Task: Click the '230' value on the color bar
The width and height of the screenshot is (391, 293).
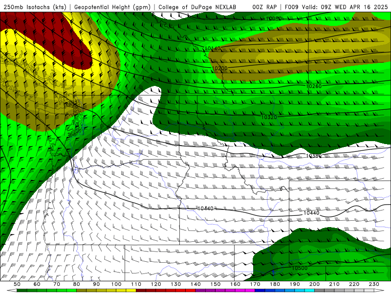Action: pyautogui.click(x=374, y=284)
